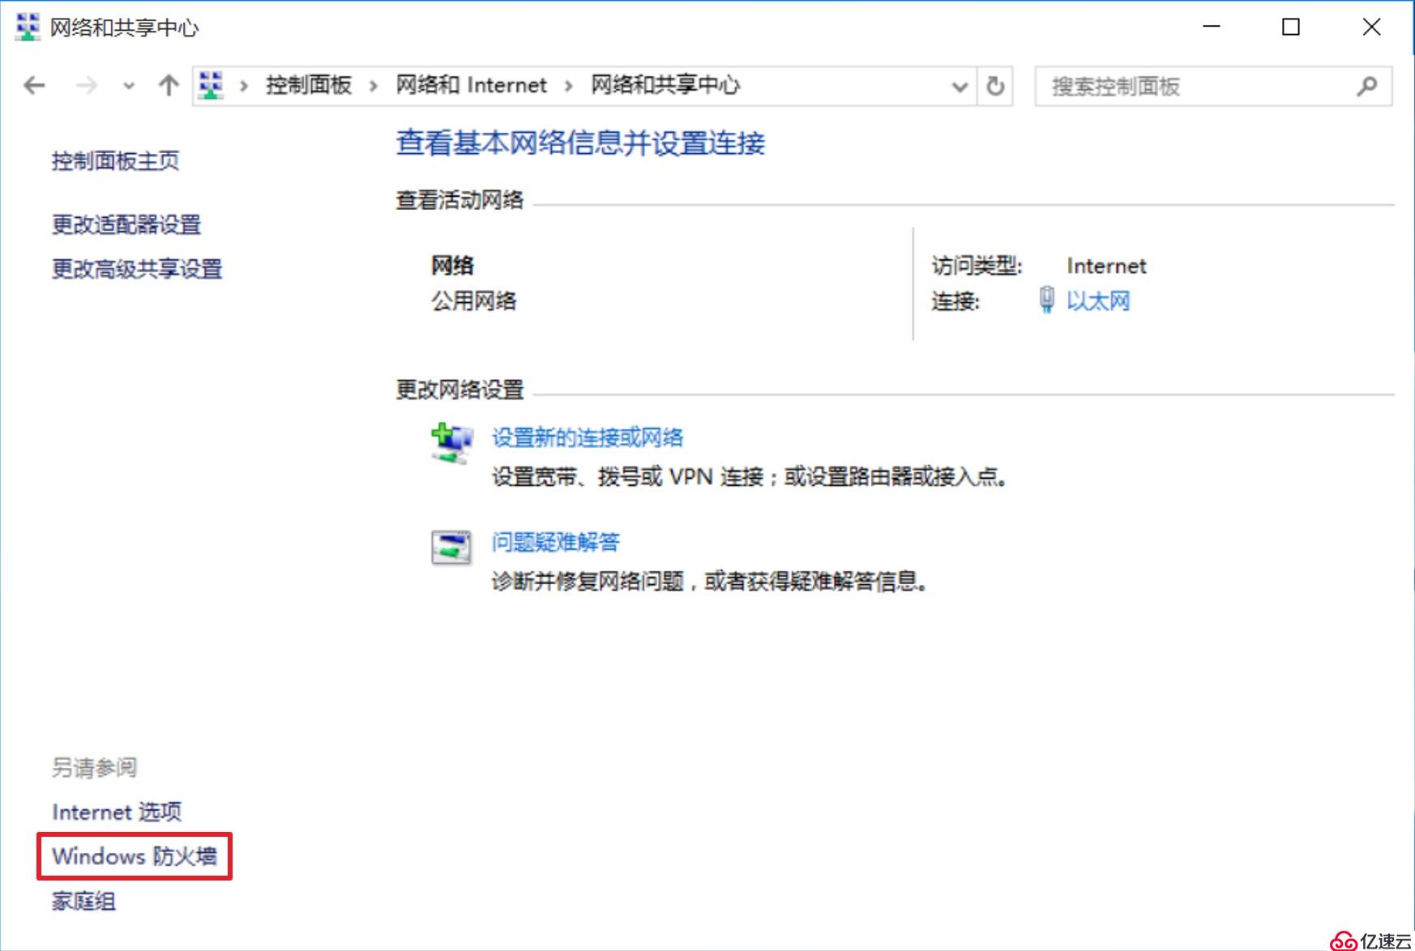
Task: Open 问题疑难解答 link
Action: (556, 543)
